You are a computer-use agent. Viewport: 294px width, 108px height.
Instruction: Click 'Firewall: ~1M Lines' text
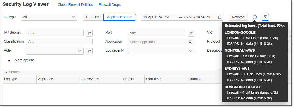pos(242,56)
